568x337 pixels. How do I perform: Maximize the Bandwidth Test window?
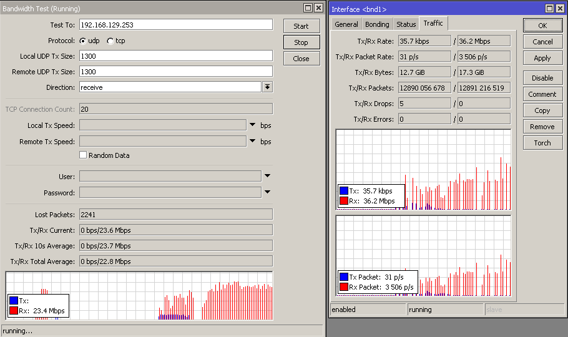click(x=308, y=8)
